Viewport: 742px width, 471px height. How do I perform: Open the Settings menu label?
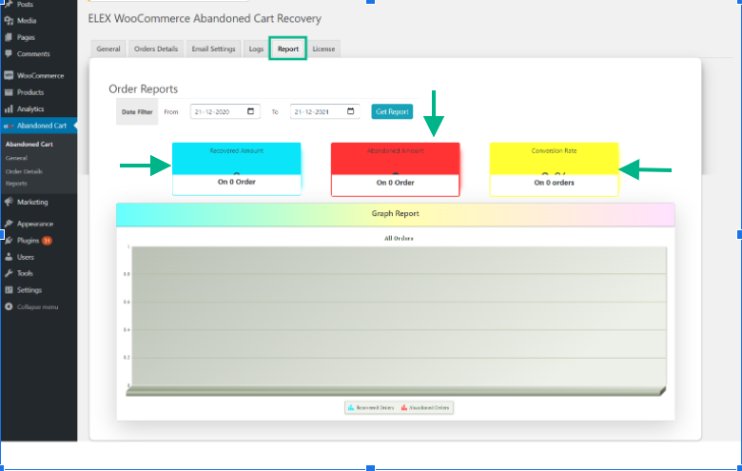coord(29,290)
